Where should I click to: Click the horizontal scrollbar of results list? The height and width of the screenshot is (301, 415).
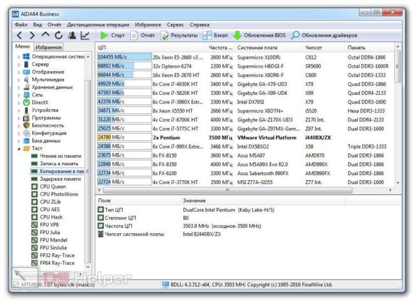pos(228,190)
